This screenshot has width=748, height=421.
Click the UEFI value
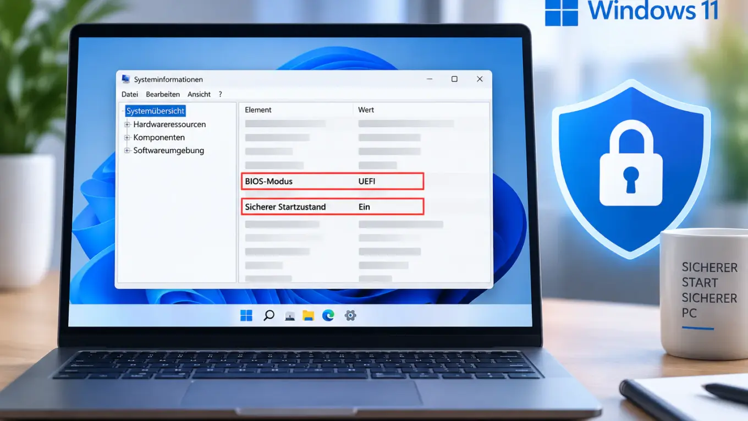[x=367, y=181]
